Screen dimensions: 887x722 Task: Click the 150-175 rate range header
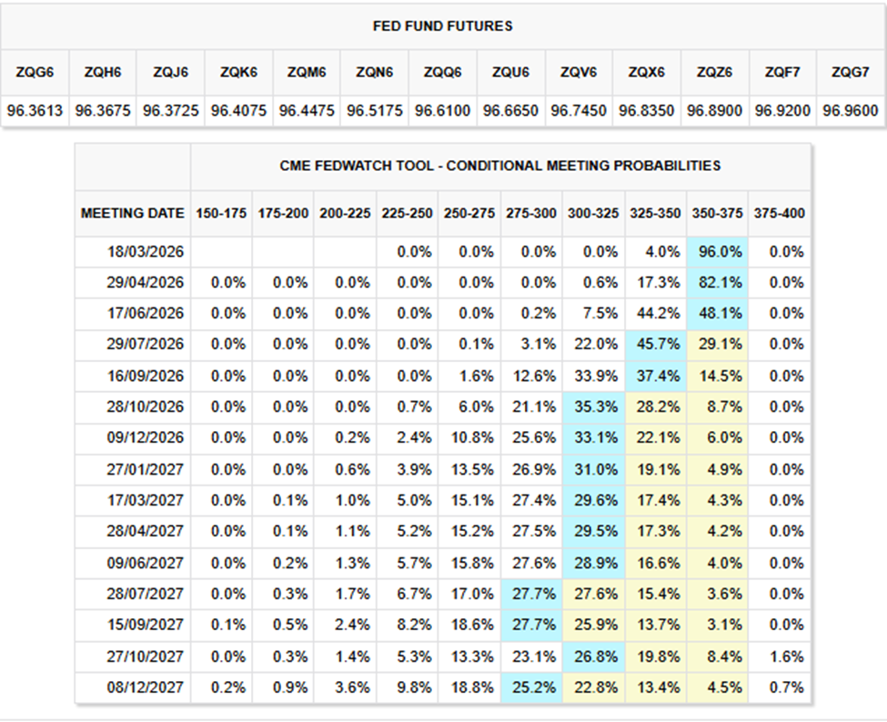pyautogui.click(x=218, y=213)
